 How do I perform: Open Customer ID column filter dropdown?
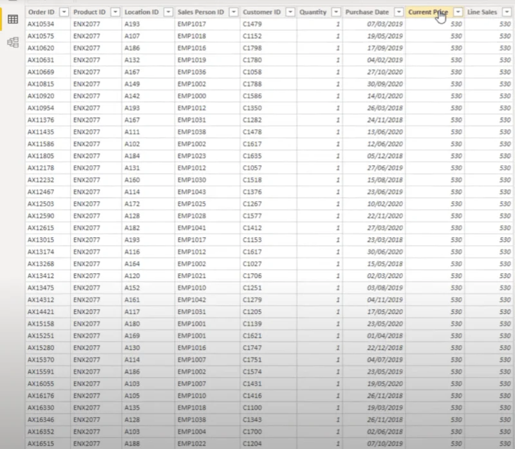coord(290,12)
